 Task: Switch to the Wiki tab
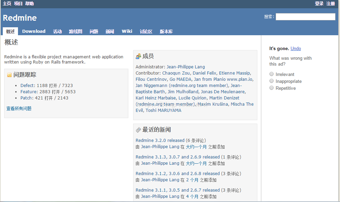coord(127,31)
